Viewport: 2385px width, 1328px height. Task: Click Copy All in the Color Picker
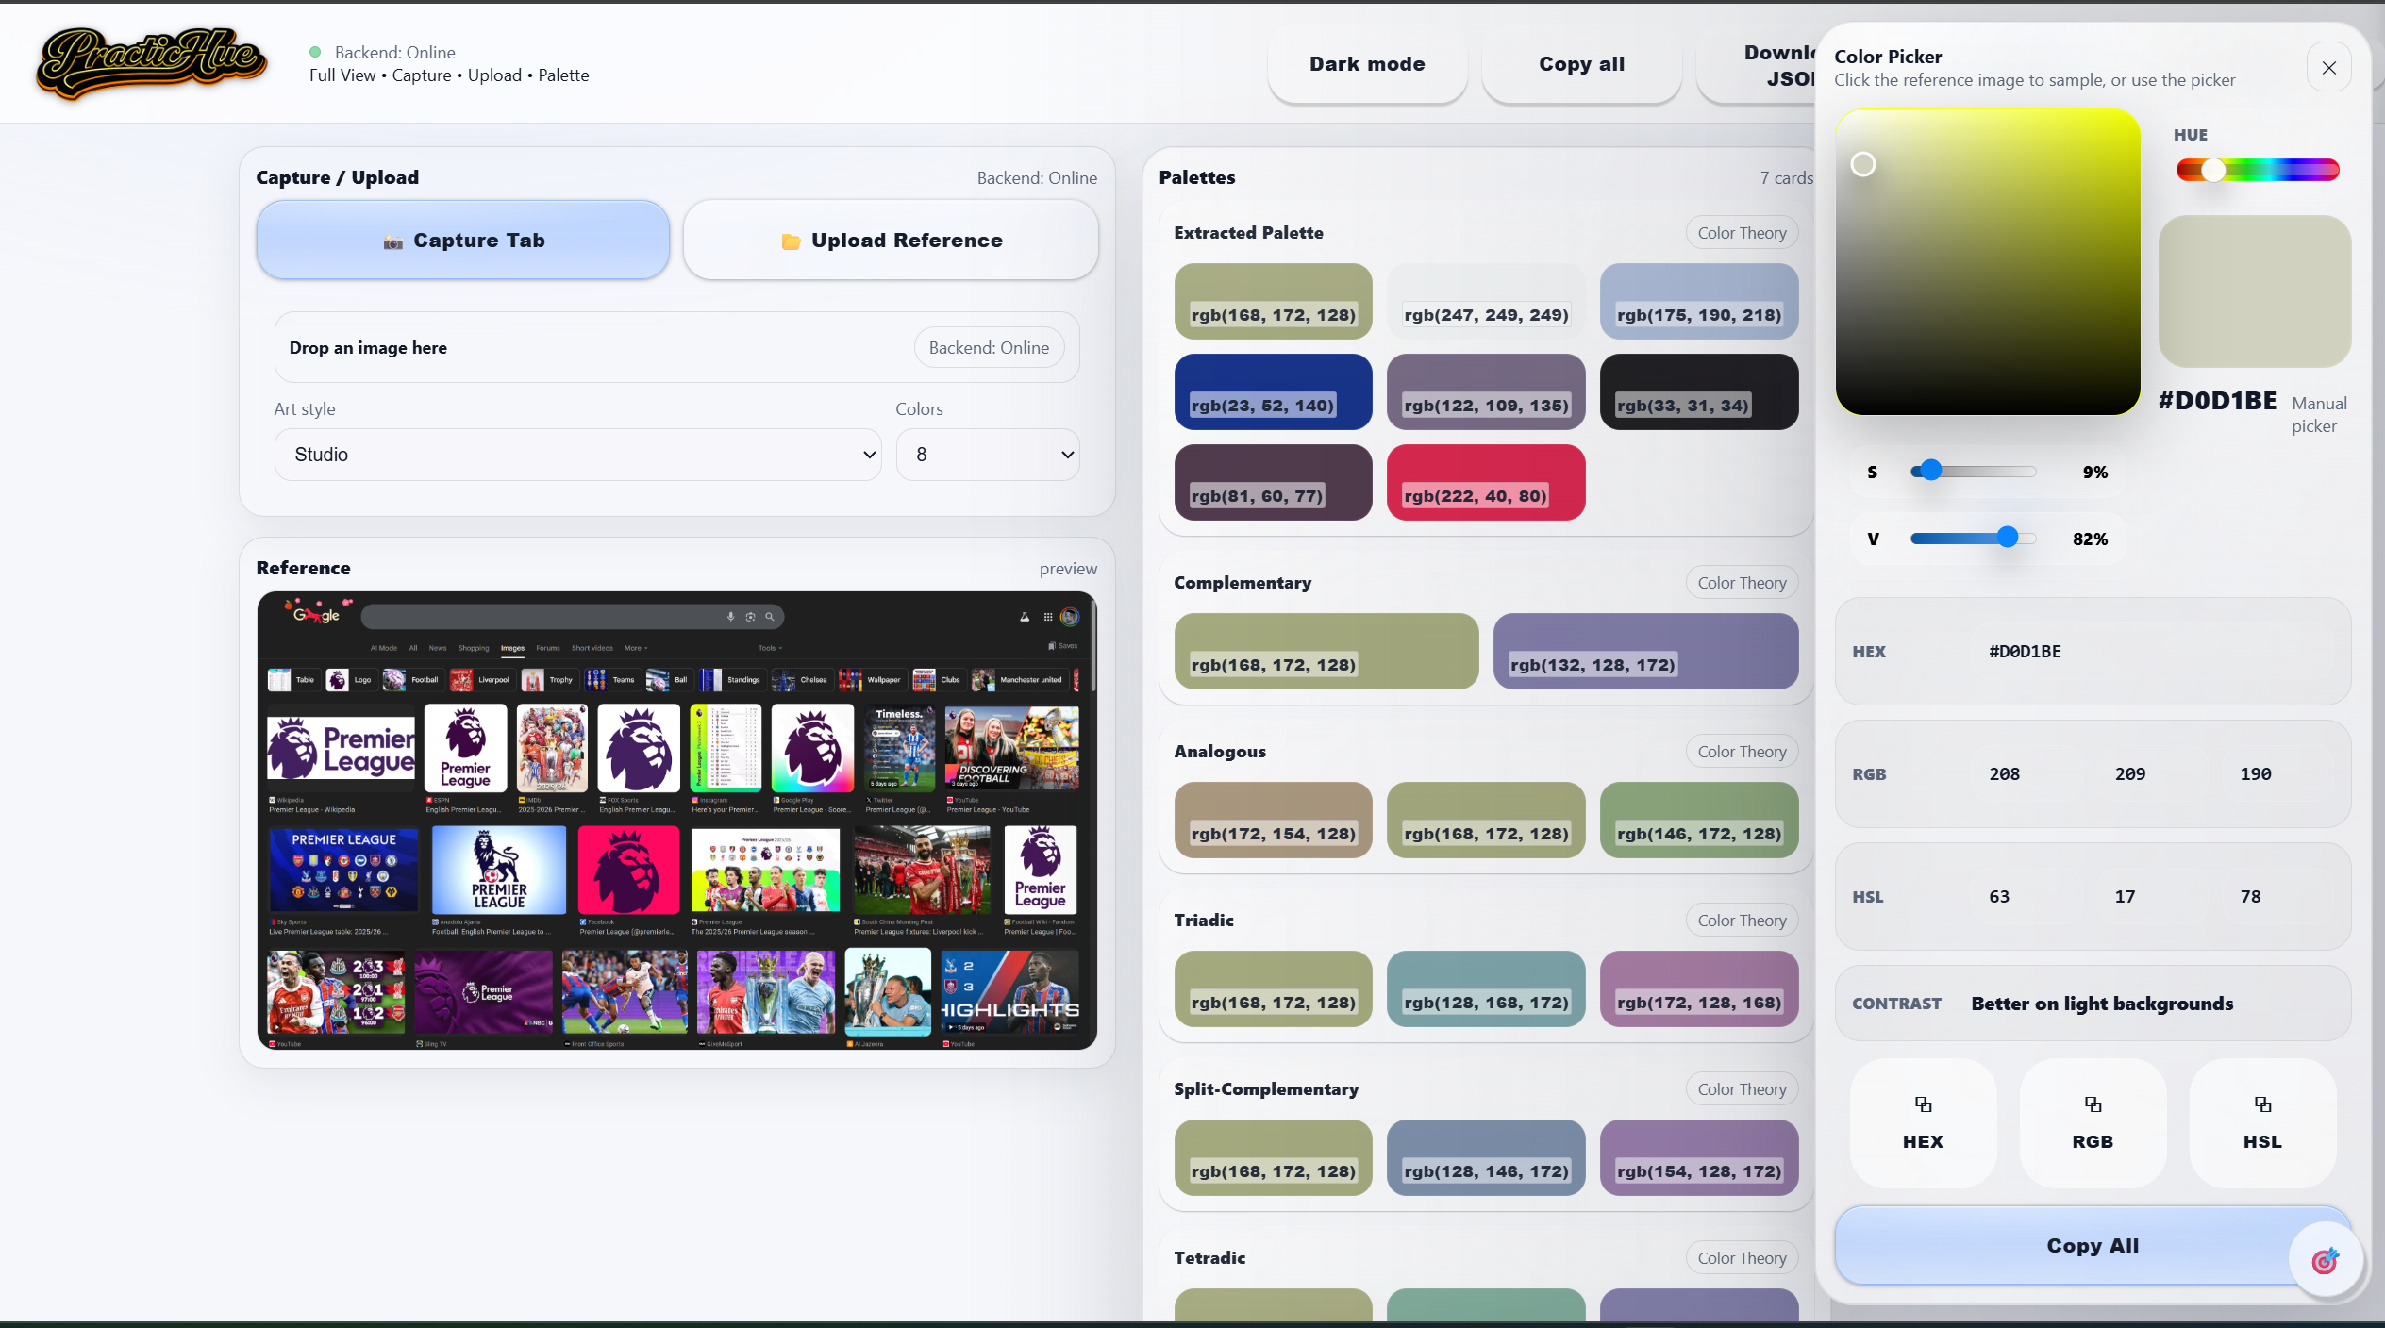(x=2092, y=1245)
